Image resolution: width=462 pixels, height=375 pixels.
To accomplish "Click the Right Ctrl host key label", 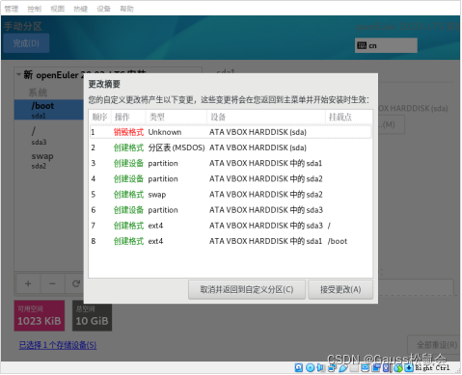I will [x=432, y=368].
